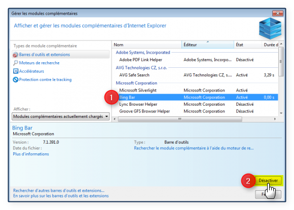Collapse the Microsoft Corporation group header
This screenshot has height=210, width=294.
[136, 83]
